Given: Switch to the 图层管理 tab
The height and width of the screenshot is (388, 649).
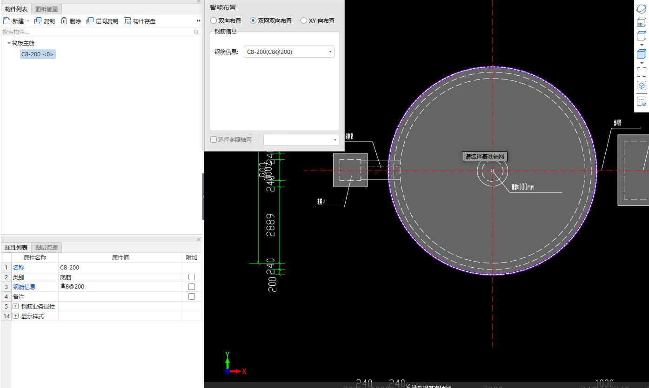Looking at the screenshot, I should click(x=47, y=248).
